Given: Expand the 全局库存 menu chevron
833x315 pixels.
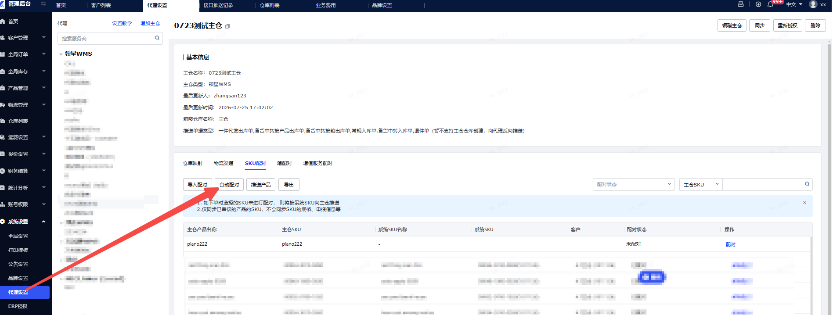Looking at the screenshot, I should (x=43, y=71).
